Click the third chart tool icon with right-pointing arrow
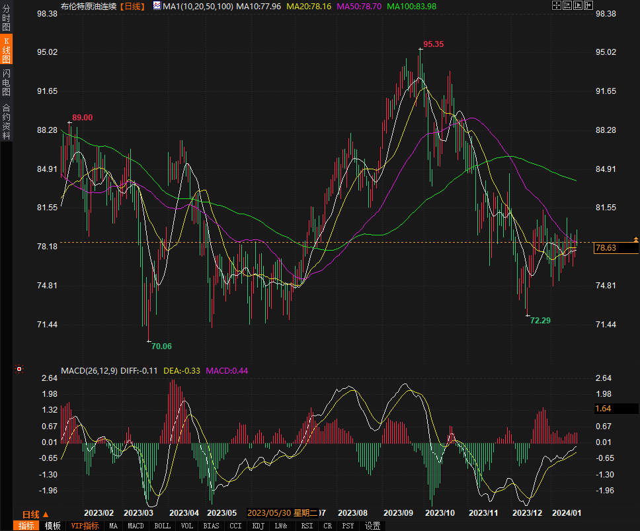The height and width of the screenshot is (531, 640). [x=577, y=5]
